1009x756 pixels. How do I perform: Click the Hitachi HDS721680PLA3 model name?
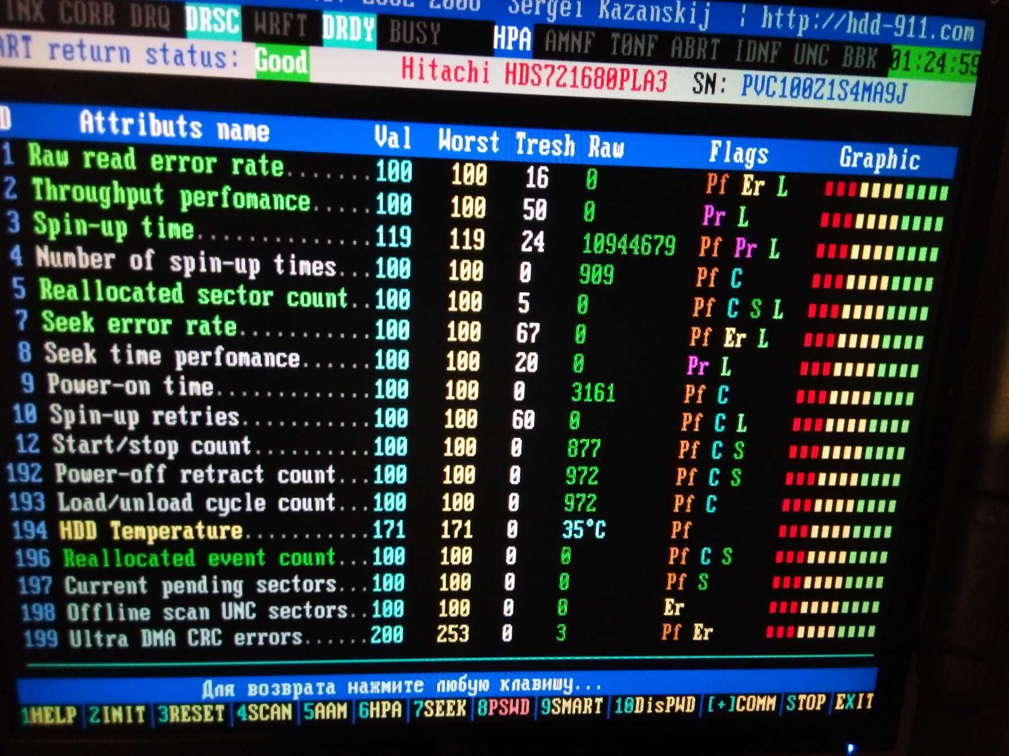coord(535,76)
